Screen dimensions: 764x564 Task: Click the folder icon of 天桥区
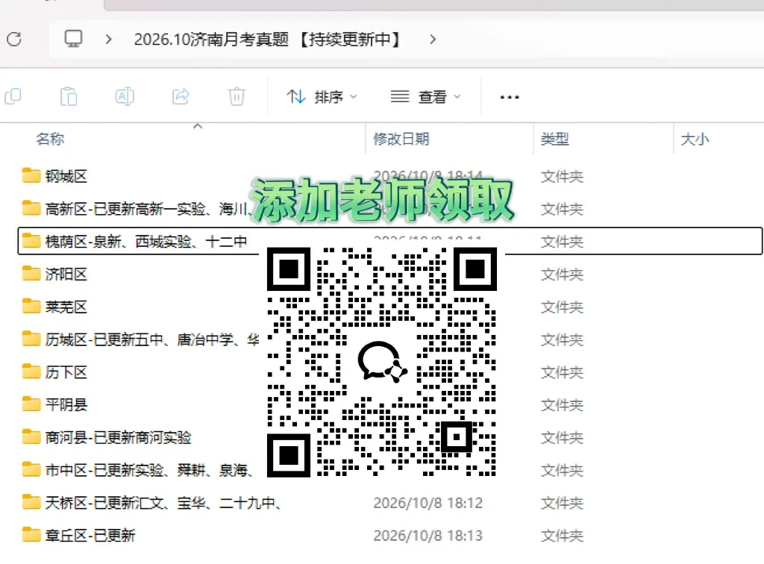(31, 501)
